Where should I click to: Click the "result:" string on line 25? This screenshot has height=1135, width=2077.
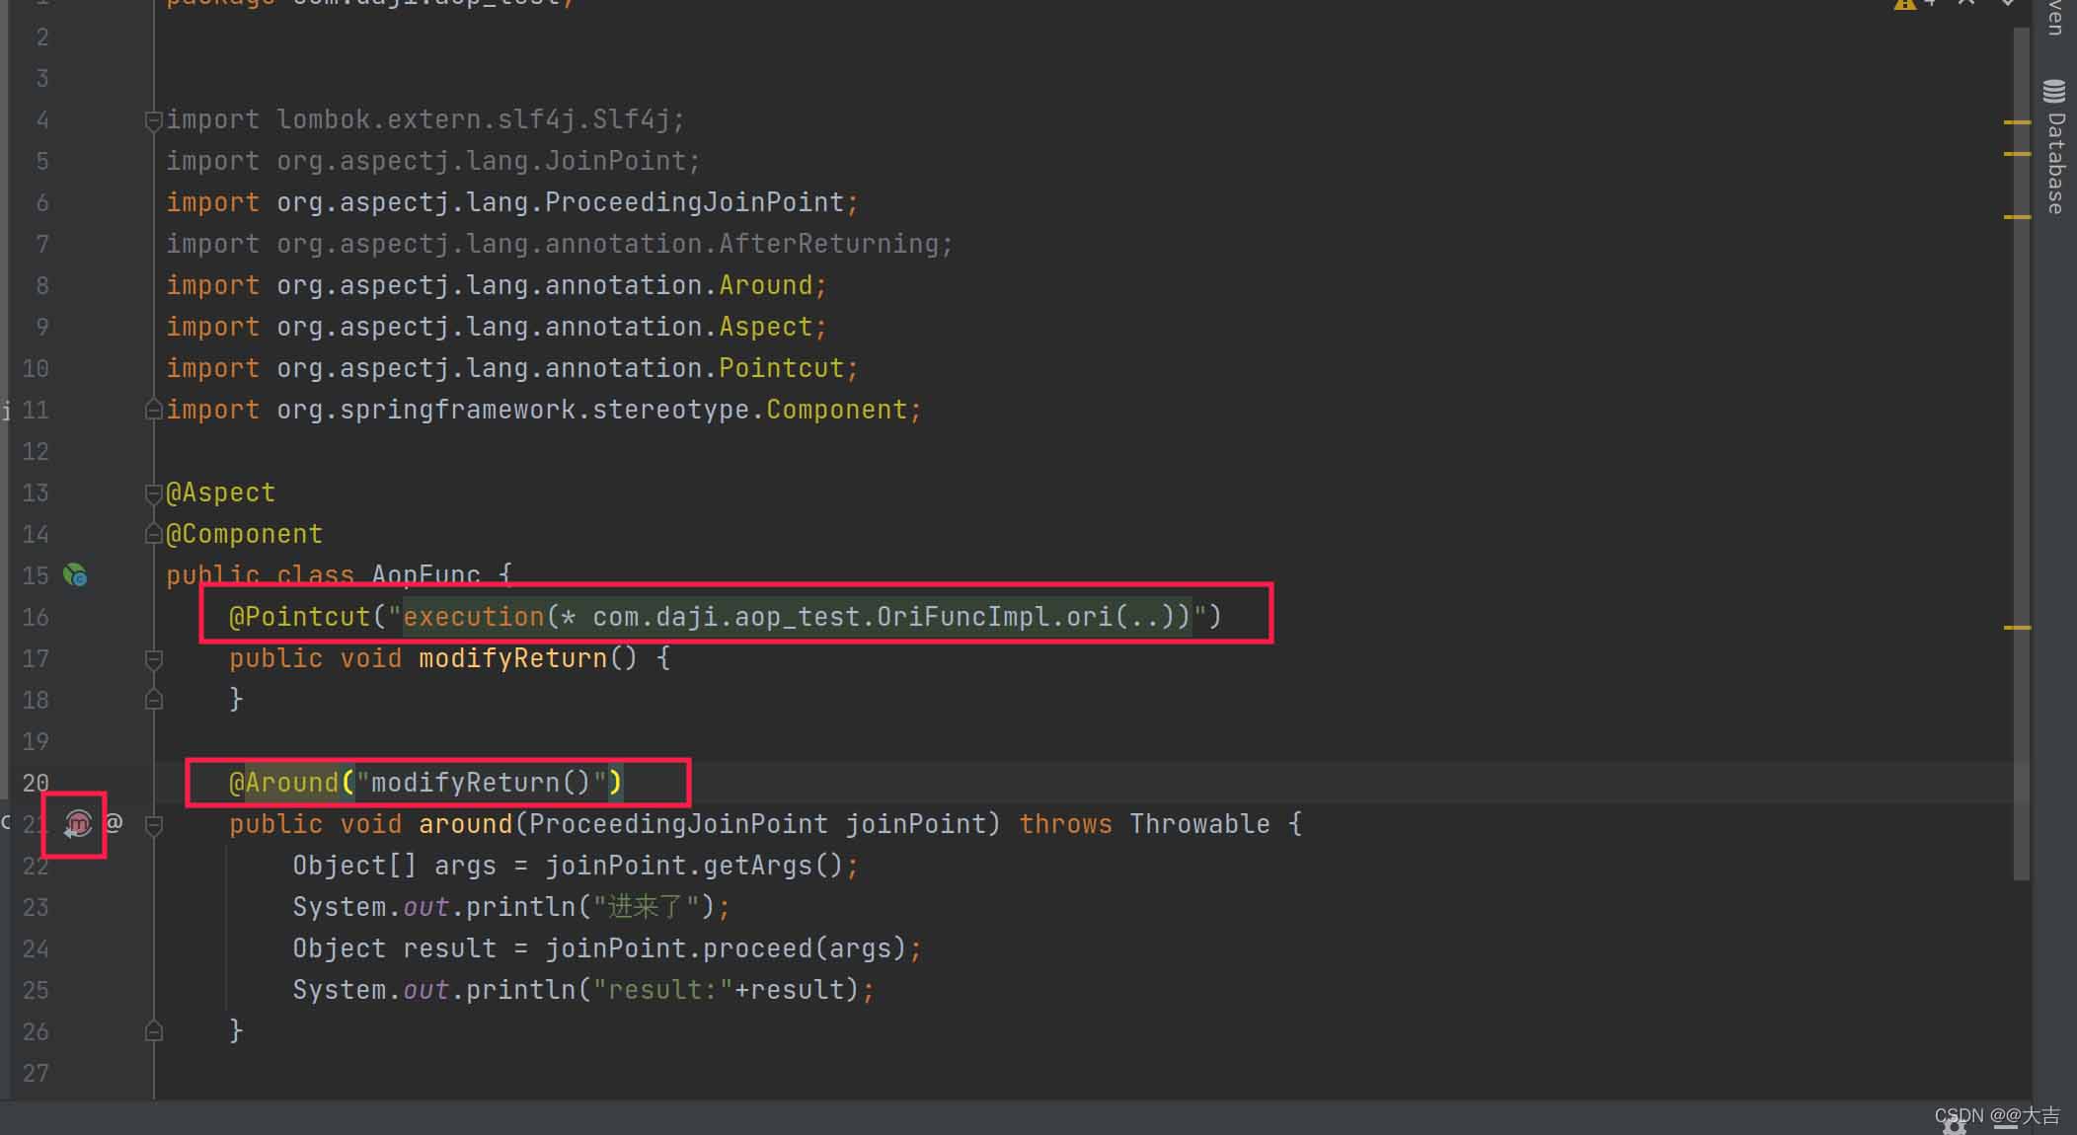(662, 990)
